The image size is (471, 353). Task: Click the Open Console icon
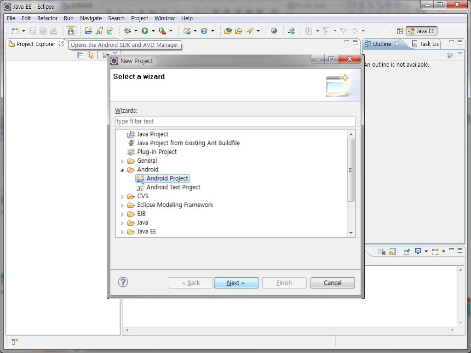point(435,251)
